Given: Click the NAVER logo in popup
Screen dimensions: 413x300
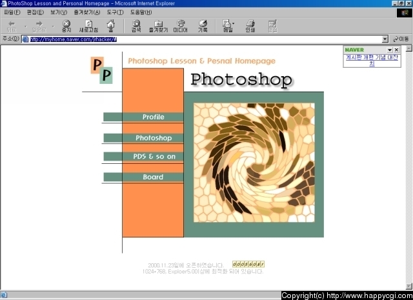Looking at the screenshot, I should click(x=354, y=50).
